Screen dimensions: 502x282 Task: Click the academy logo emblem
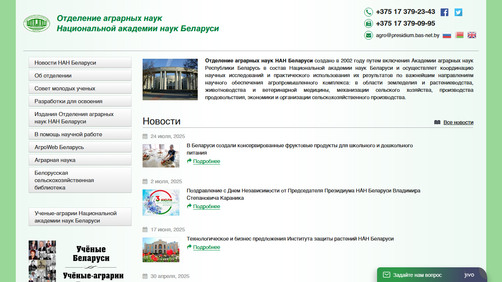click(x=37, y=23)
